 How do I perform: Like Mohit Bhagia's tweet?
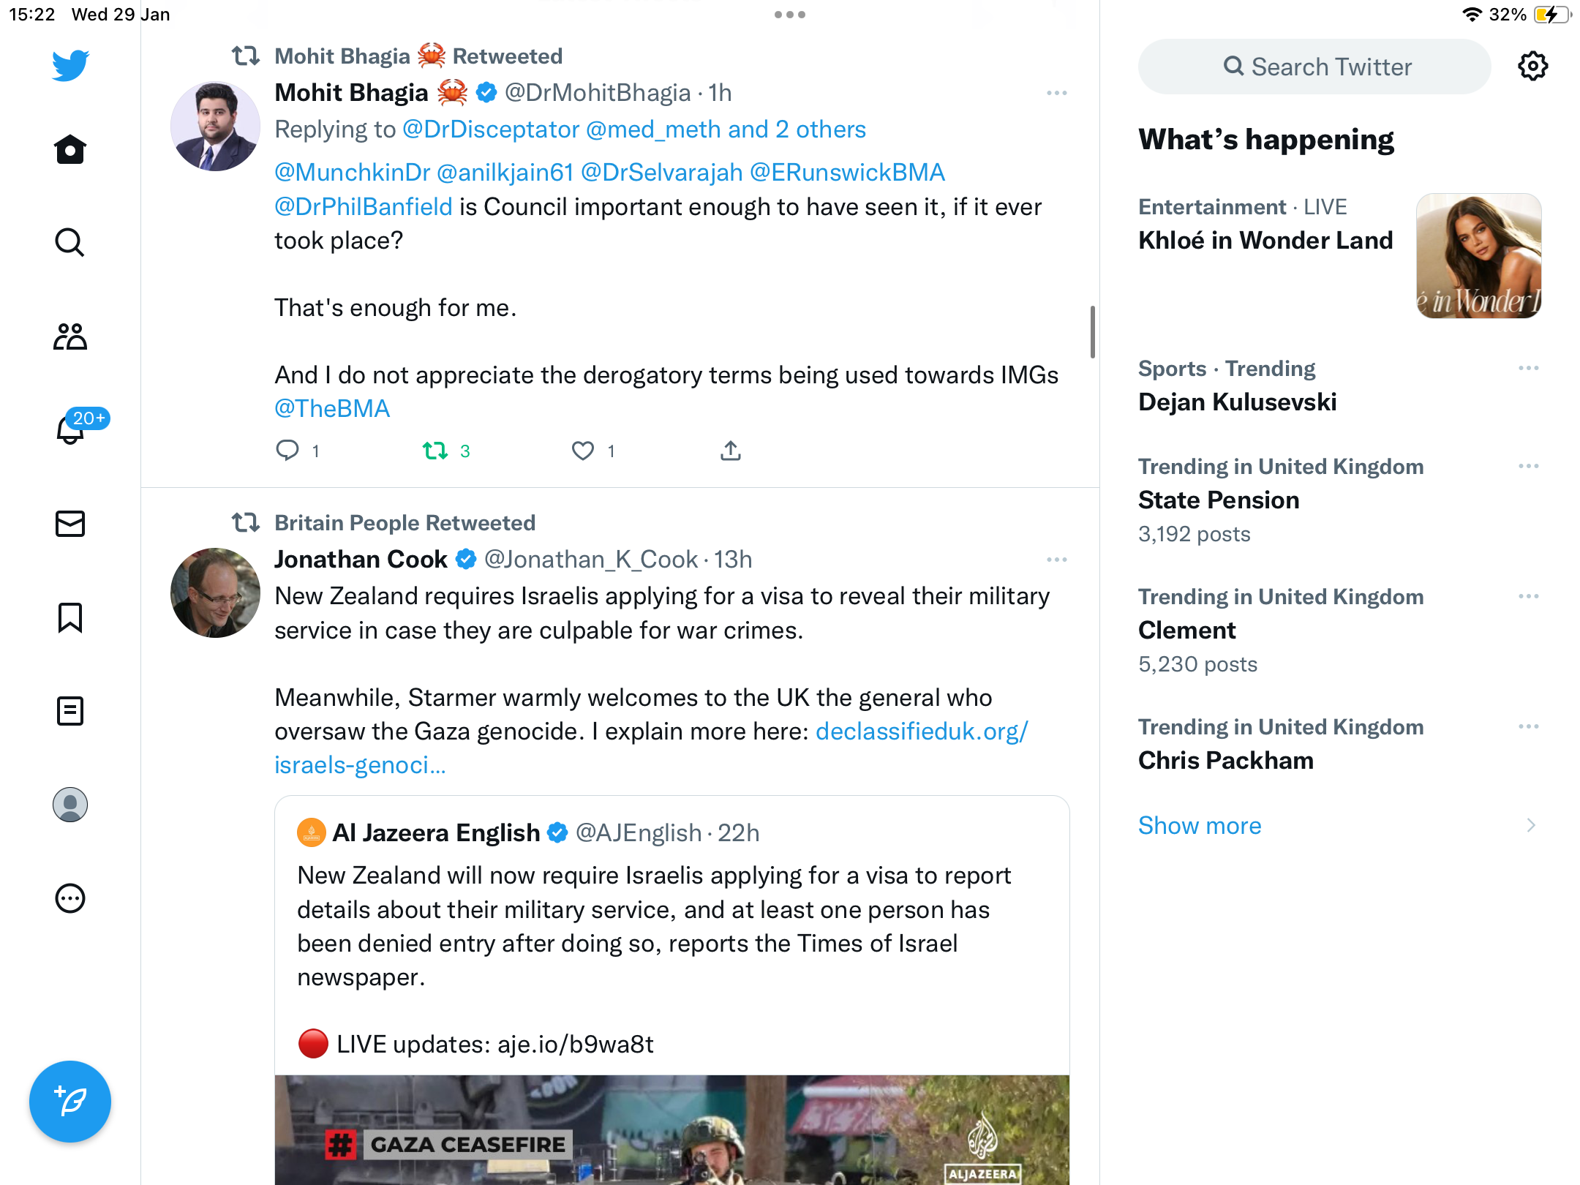click(x=582, y=451)
